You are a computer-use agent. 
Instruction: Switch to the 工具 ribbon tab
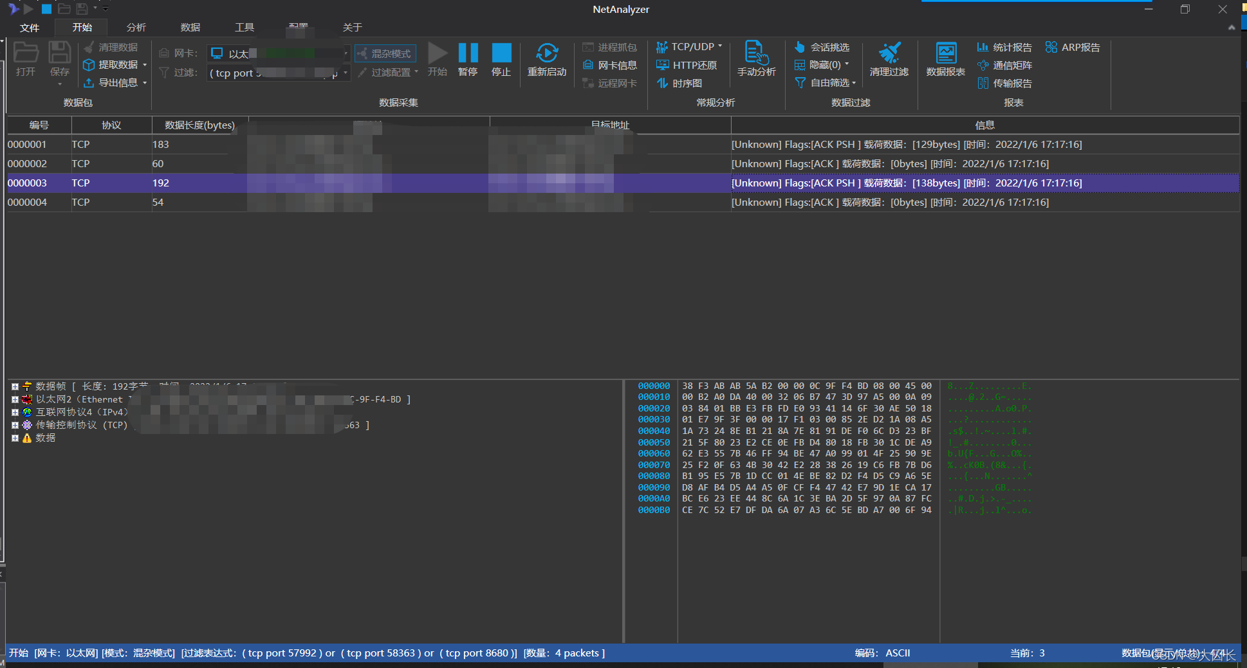(x=244, y=27)
